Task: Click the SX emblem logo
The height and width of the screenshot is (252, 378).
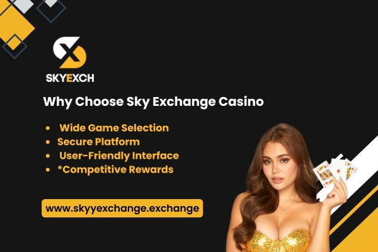Action: 70,52
